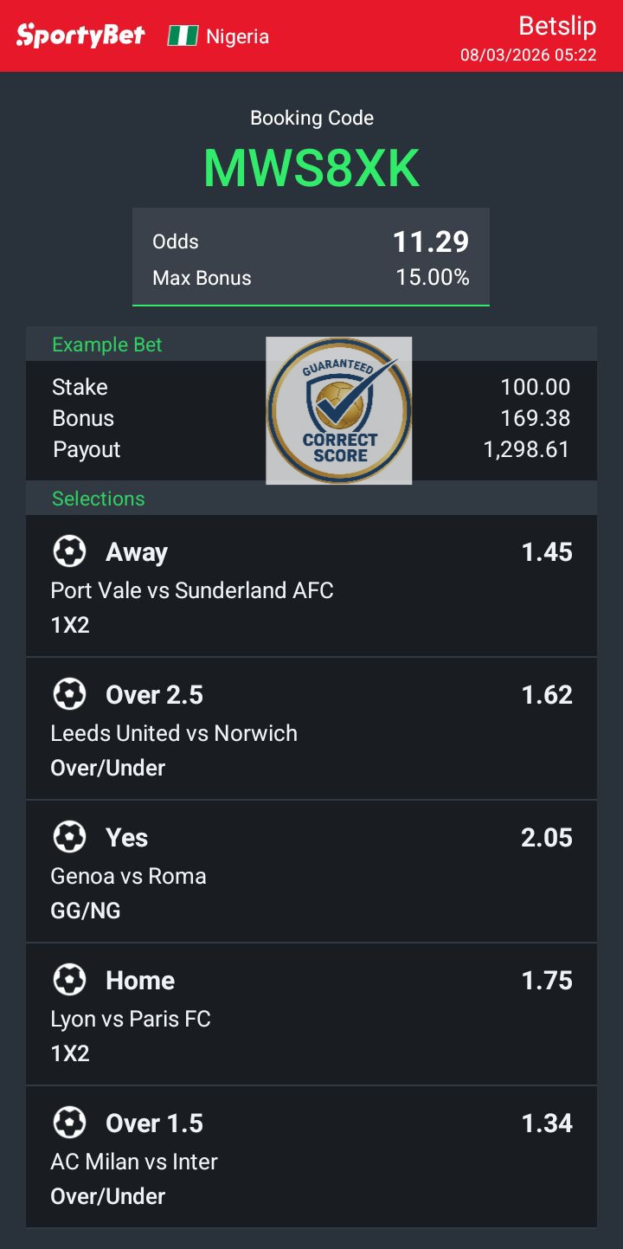Click the Max Bonus 15.00% value
This screenshot has width=623, height=1249.
point(433,278)
